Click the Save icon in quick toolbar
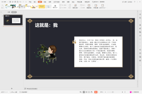 click(10, 2)
